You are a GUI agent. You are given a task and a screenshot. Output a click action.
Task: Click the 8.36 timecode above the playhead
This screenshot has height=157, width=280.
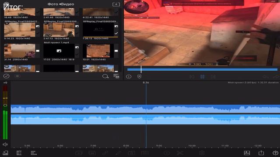click(146, 82)
